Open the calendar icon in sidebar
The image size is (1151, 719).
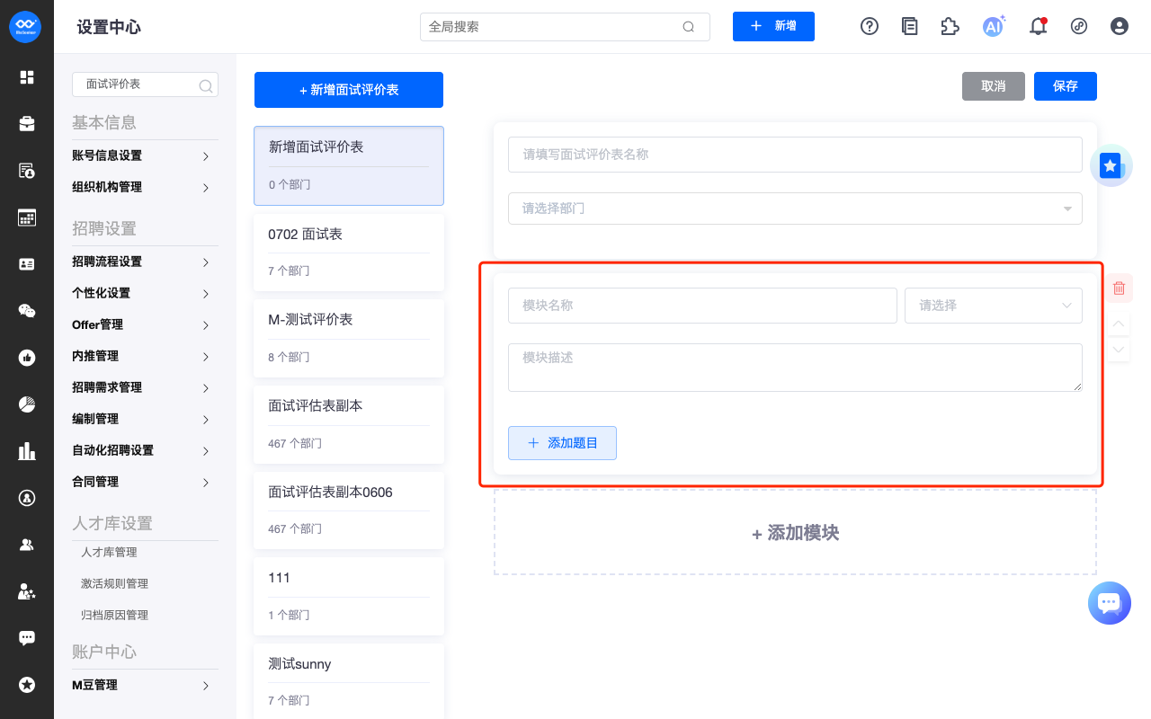click(27, 217)
